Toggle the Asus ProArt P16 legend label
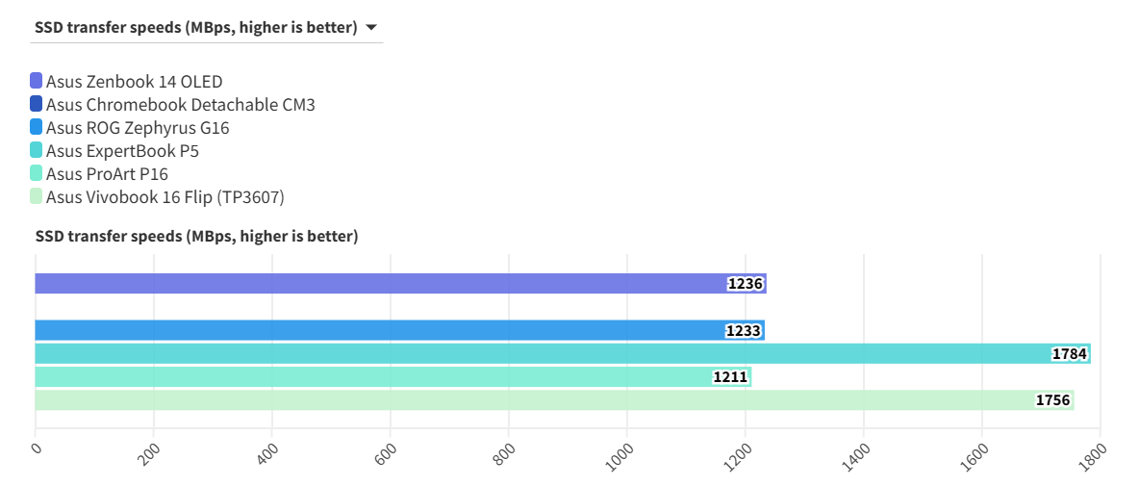This screenshot has height=486, width=1139. 107,174
